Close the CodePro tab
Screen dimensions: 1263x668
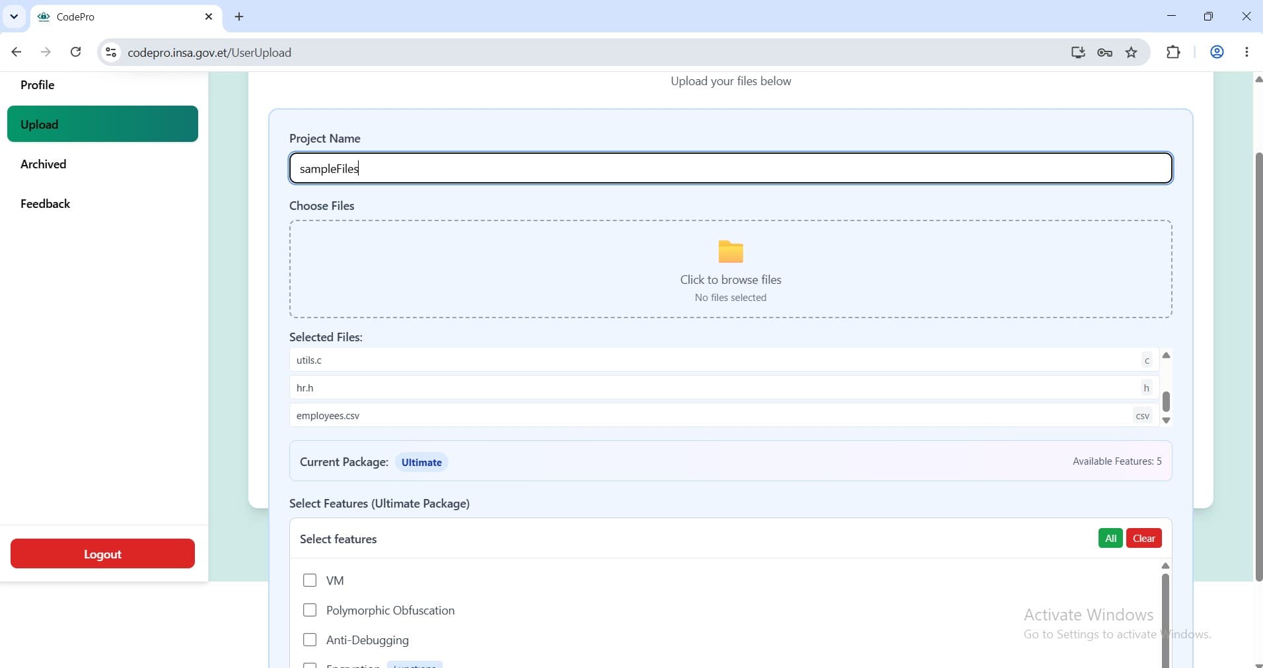coord(209,17)
